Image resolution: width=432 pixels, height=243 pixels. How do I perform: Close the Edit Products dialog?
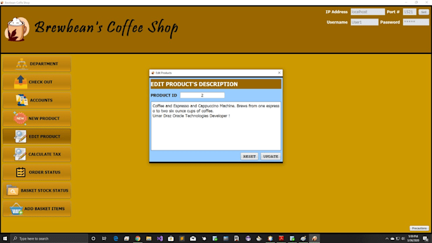pos(279,73)
